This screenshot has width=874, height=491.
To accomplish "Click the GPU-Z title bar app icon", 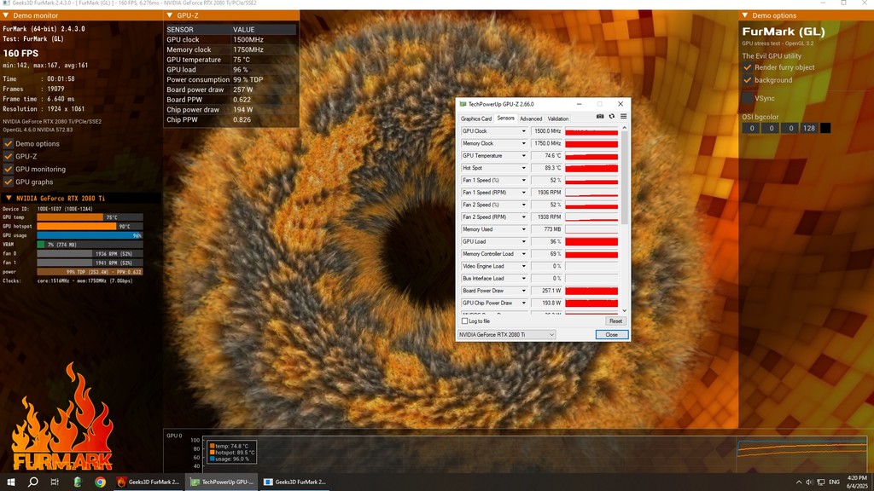I will [x=463, y=104].
